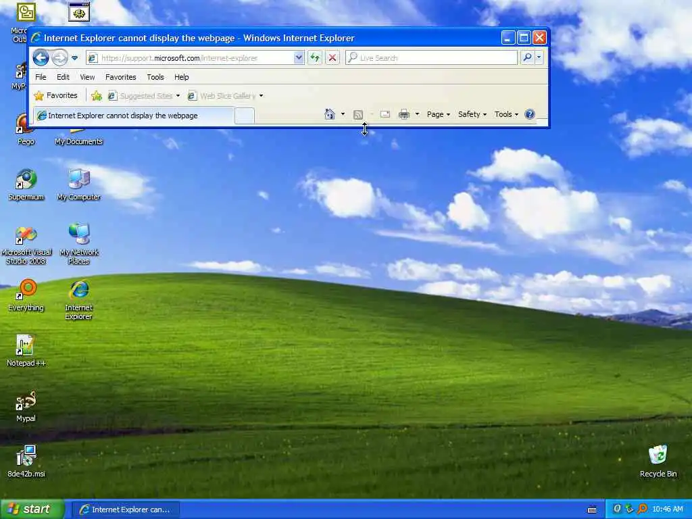Refresh the page with the green arrows
This screenshot has width=692, height=519.
(315, 58)
